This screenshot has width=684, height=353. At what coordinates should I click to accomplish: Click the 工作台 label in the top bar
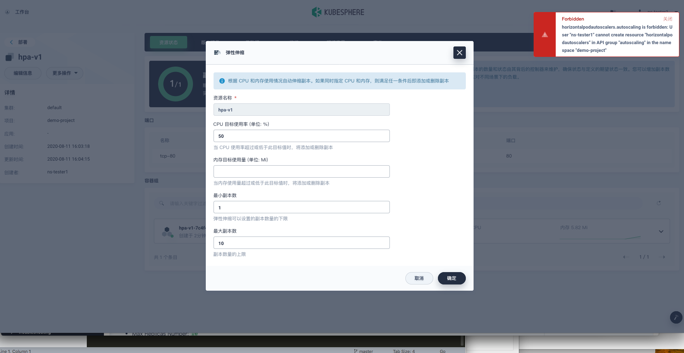pyautogui.click(x=22, y=12)
